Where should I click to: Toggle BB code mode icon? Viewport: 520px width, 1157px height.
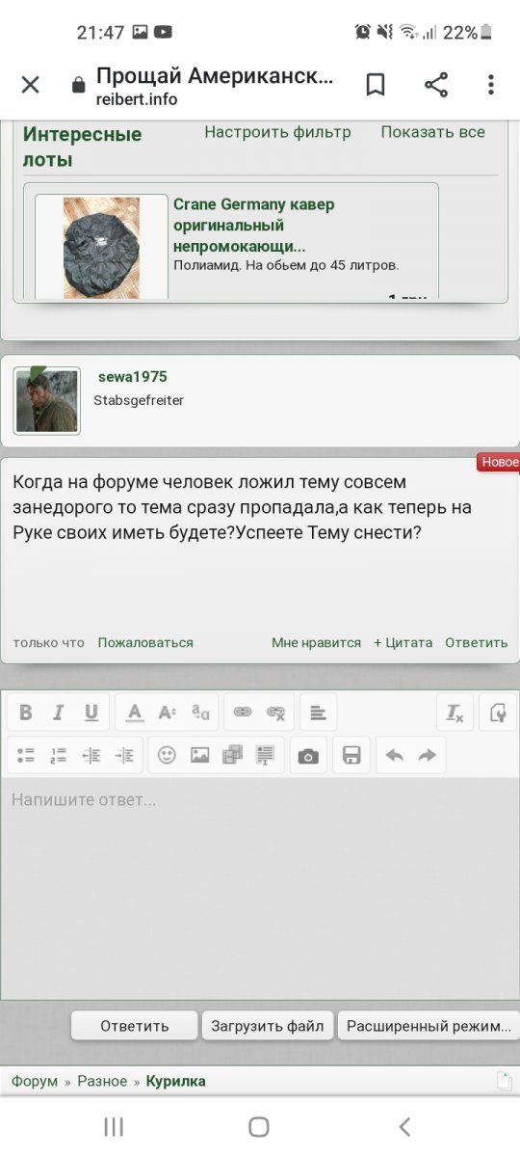coord(498,713)
